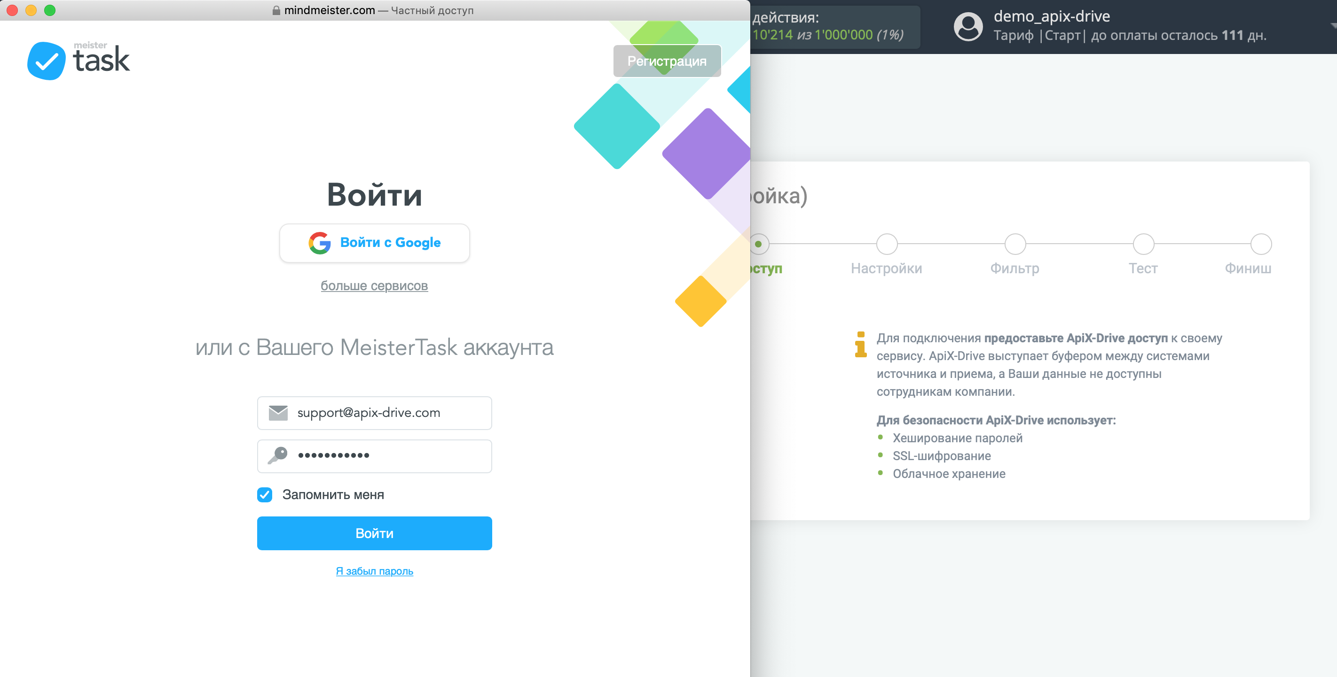
Task: Close the MeisterTask login window
Action: [12, 10]
